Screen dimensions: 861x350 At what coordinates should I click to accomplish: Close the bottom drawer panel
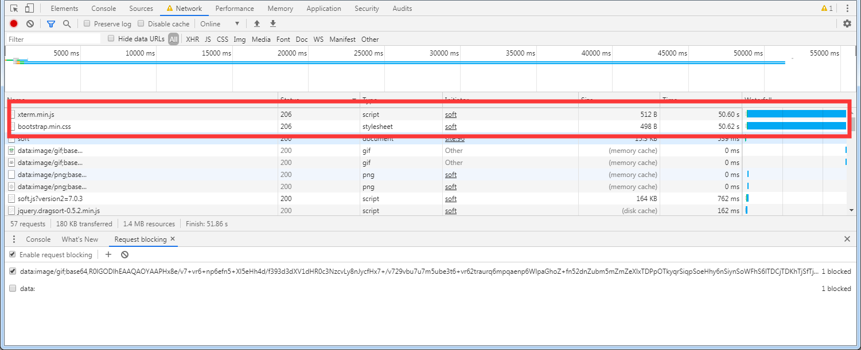pos(847,239)
